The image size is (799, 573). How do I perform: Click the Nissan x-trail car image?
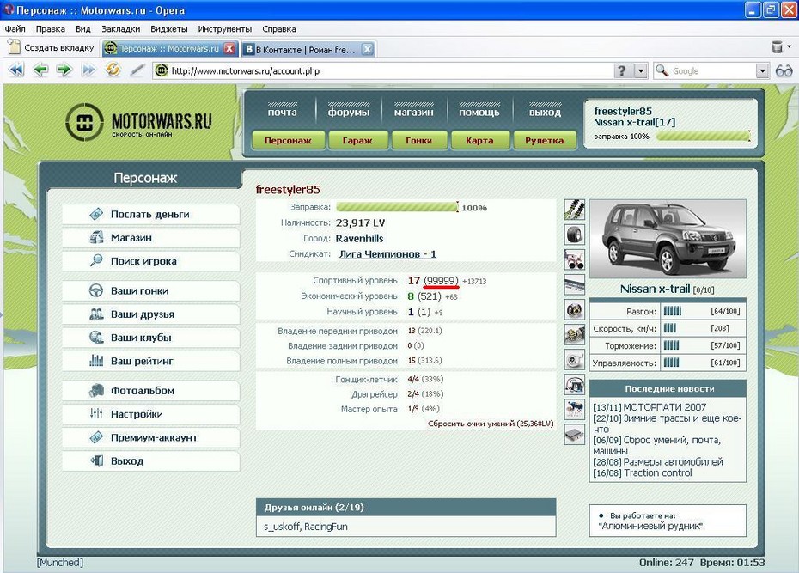668,240
